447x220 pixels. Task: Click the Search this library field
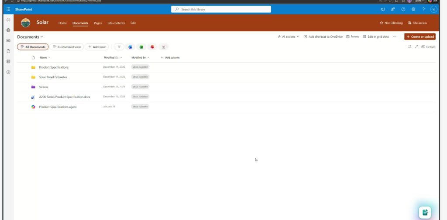coord(221,9)
